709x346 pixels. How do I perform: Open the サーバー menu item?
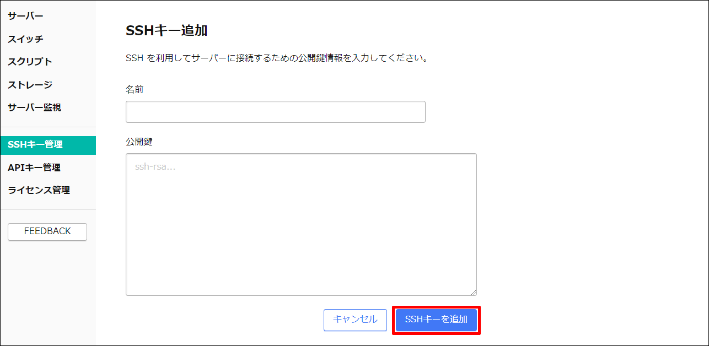24,16
